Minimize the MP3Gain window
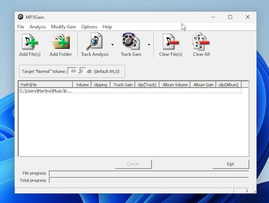The image size is (269, 203). 213,17
